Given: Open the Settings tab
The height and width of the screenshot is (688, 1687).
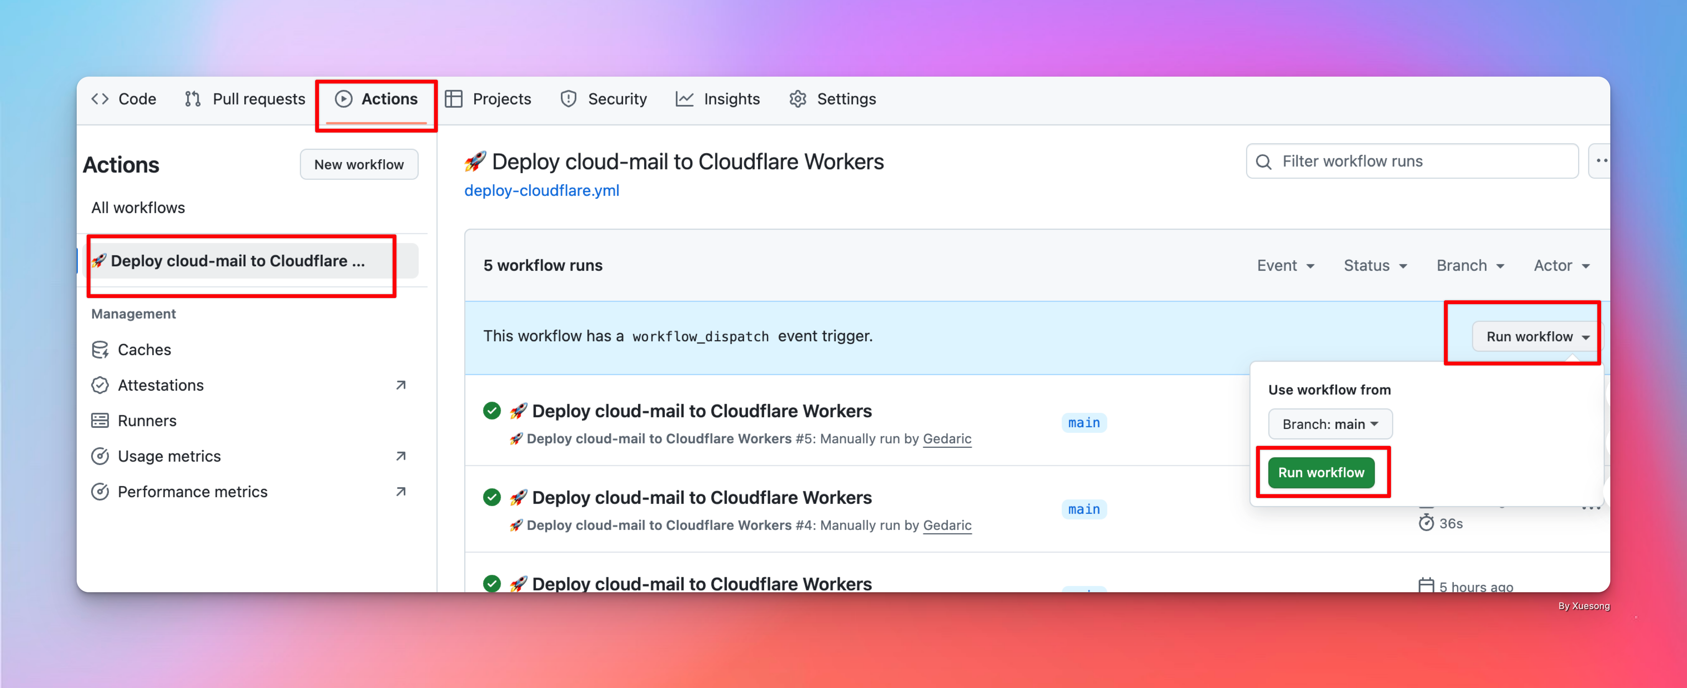Looking at the screenshot, I should click(832, 99).
